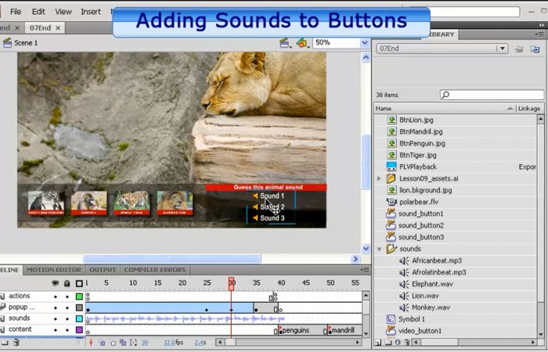
Task: Click the Sound 3 button on stage
Action: click(269, 218)
